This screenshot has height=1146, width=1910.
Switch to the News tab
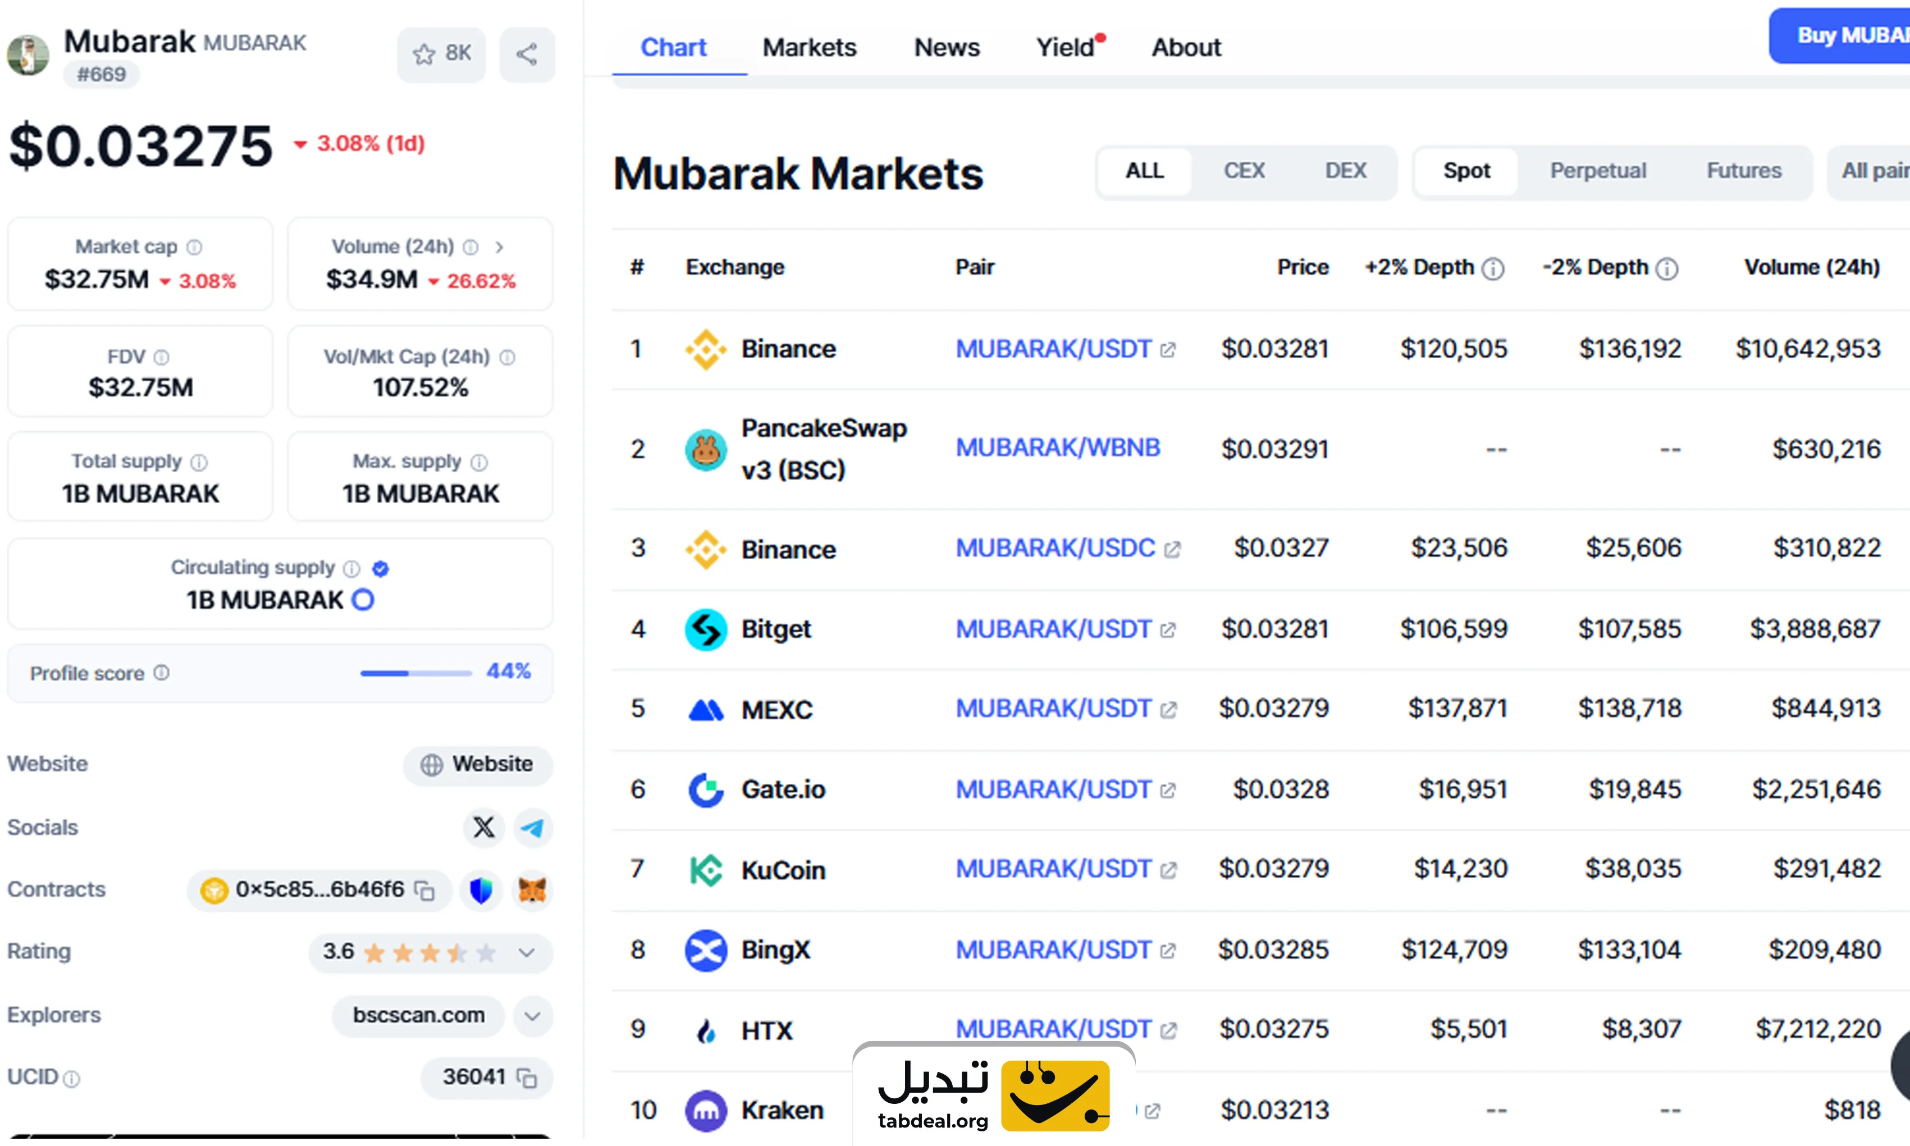coord(947,48)
